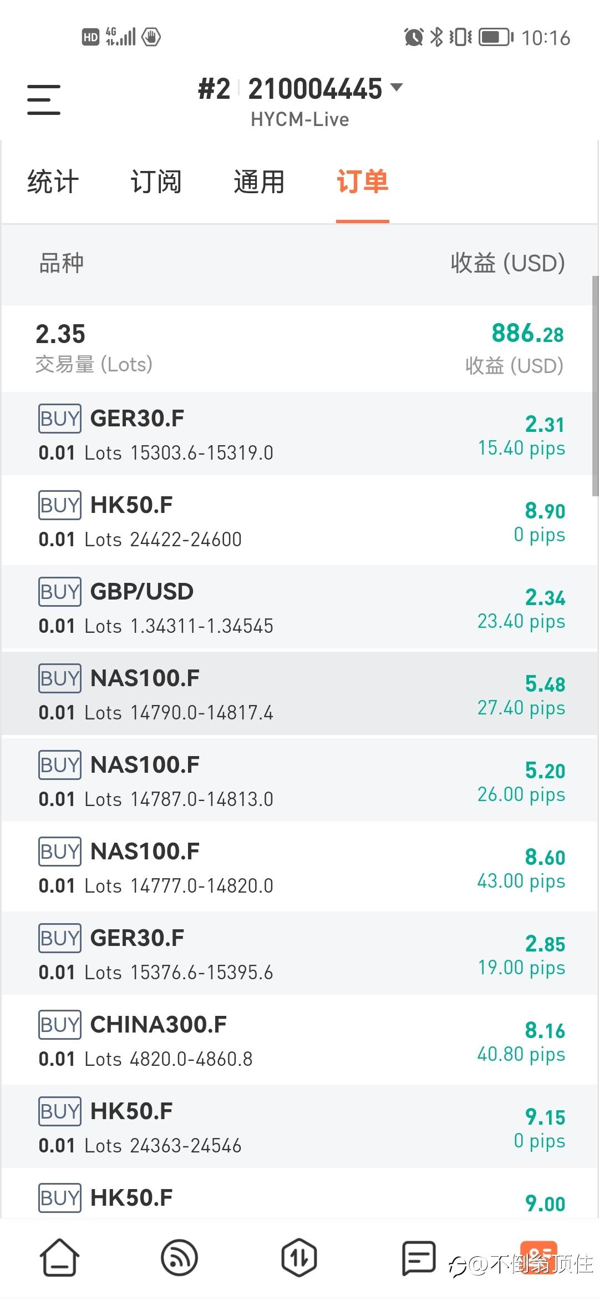Viewport: 599px width, 1299px height.
Task: Tap the 收益 (USD) column header
Action: tap(507, 263)
